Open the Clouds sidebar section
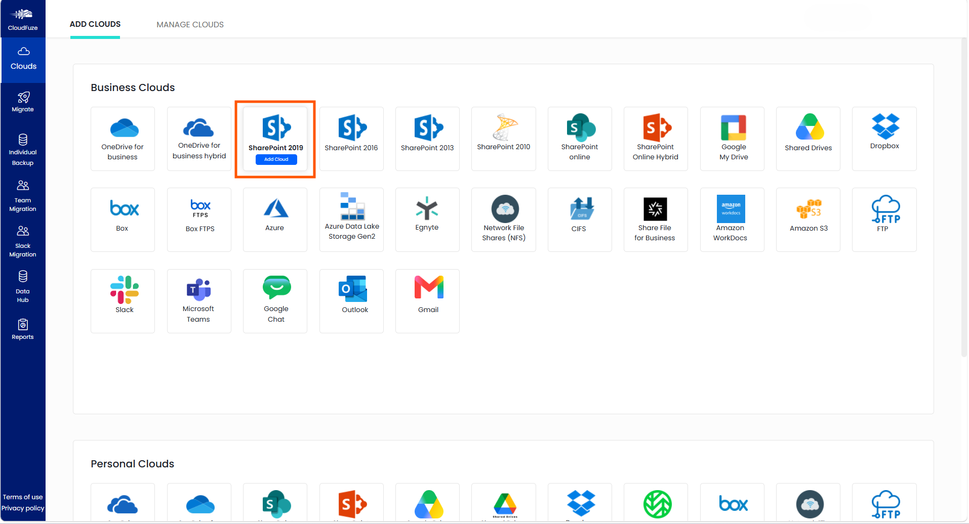 pyautogui.click(x=23, y=60)
